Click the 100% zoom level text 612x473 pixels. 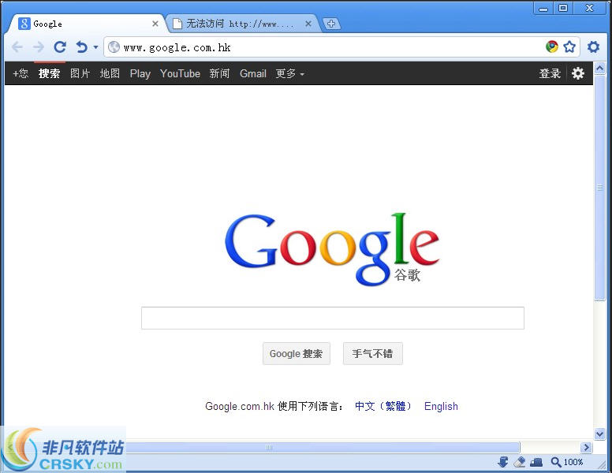(573, 463)
